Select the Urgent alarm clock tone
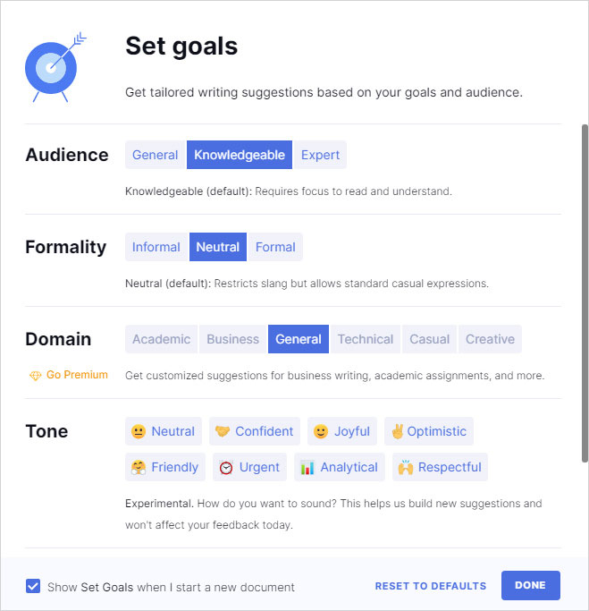Image resolution: width=589 pixels, height=611 pixels. (x=250, y=467)
